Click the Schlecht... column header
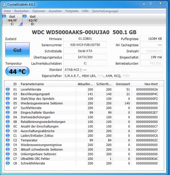The width and height of the screenshot is (170, 175). click(104, 84)
